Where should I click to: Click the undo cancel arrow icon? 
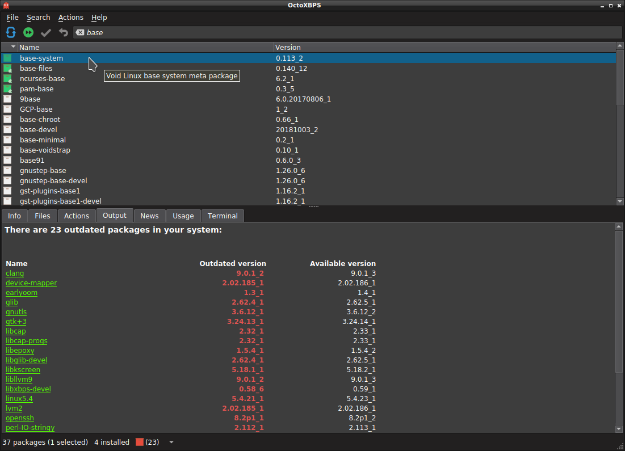(64, 32)
